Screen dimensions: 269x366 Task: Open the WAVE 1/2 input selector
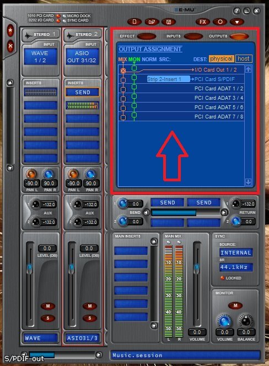pos(40,57)
